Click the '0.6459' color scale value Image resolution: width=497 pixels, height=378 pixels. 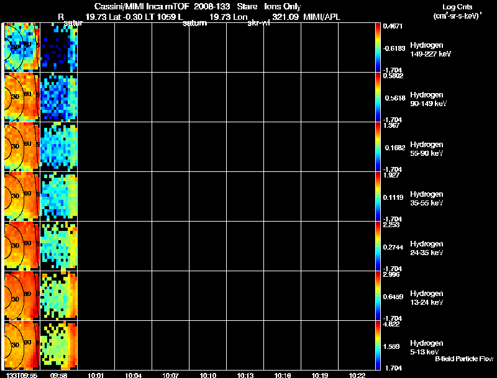(x=393, y=297)
